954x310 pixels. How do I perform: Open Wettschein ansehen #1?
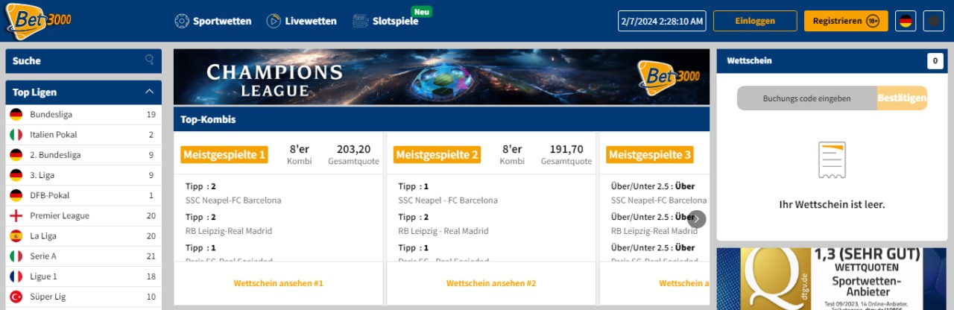[278, 283]
